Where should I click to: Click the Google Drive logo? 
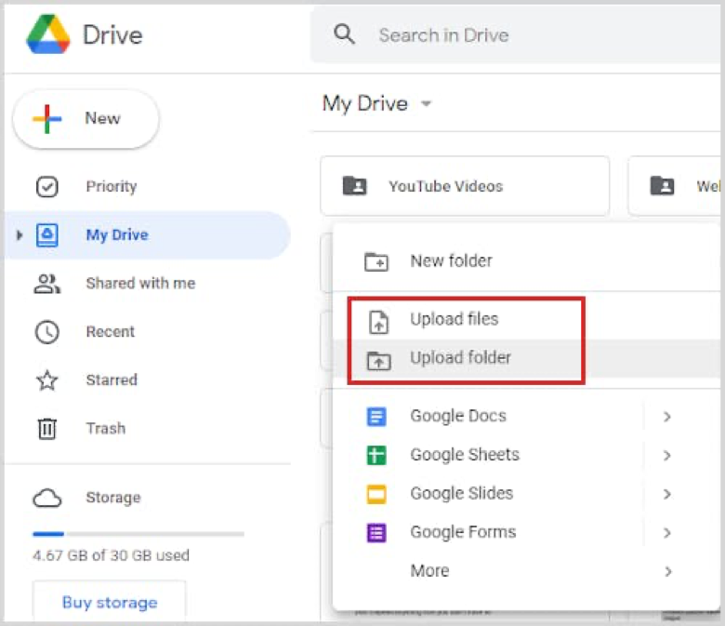46,35
